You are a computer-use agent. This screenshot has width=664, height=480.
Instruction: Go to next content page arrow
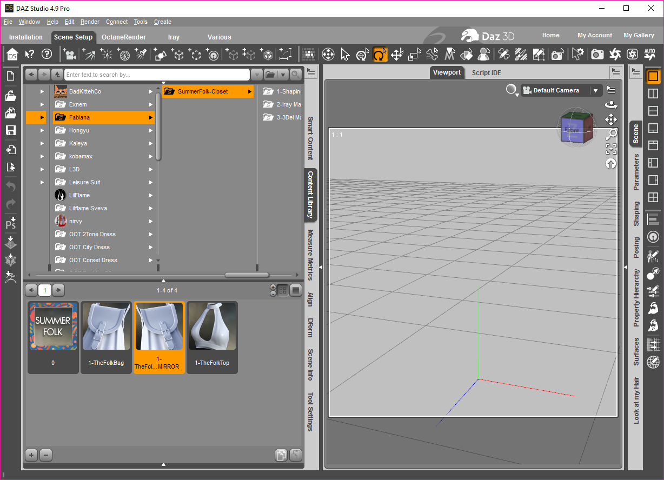58,290
